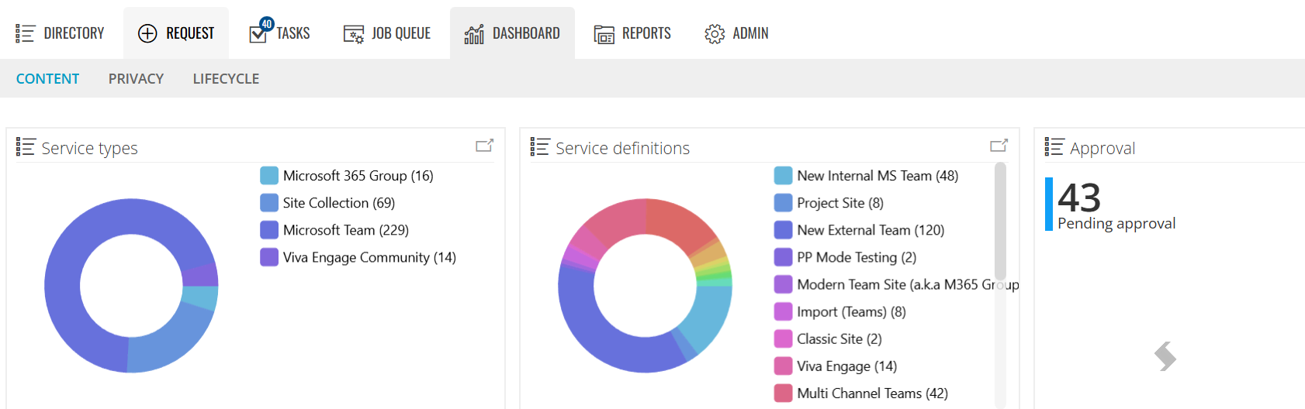The width and height of the screenshot is (1305, 409).
Task: Click the chevron arrow in the Approval panel
Action: (1165, 356)
